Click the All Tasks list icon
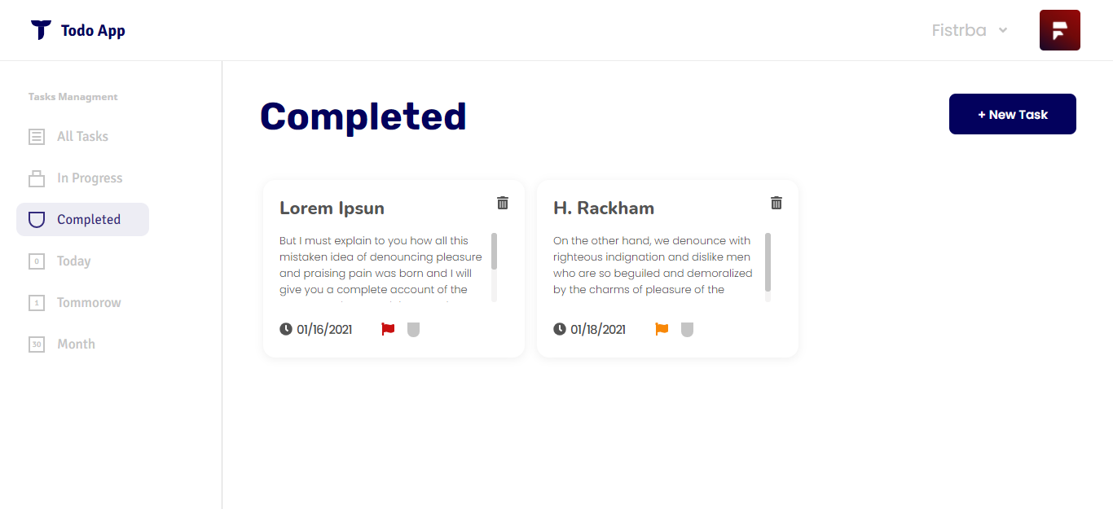Viewport: 1113px width, 509px height. [x=37, y=137]
